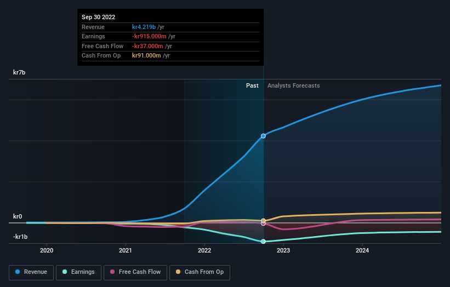
Task: Click the Free Cash Flow tooltip label
Action: point(102,46)
